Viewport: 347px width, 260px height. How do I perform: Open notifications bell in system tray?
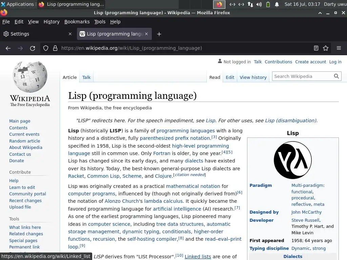(277, 4)
